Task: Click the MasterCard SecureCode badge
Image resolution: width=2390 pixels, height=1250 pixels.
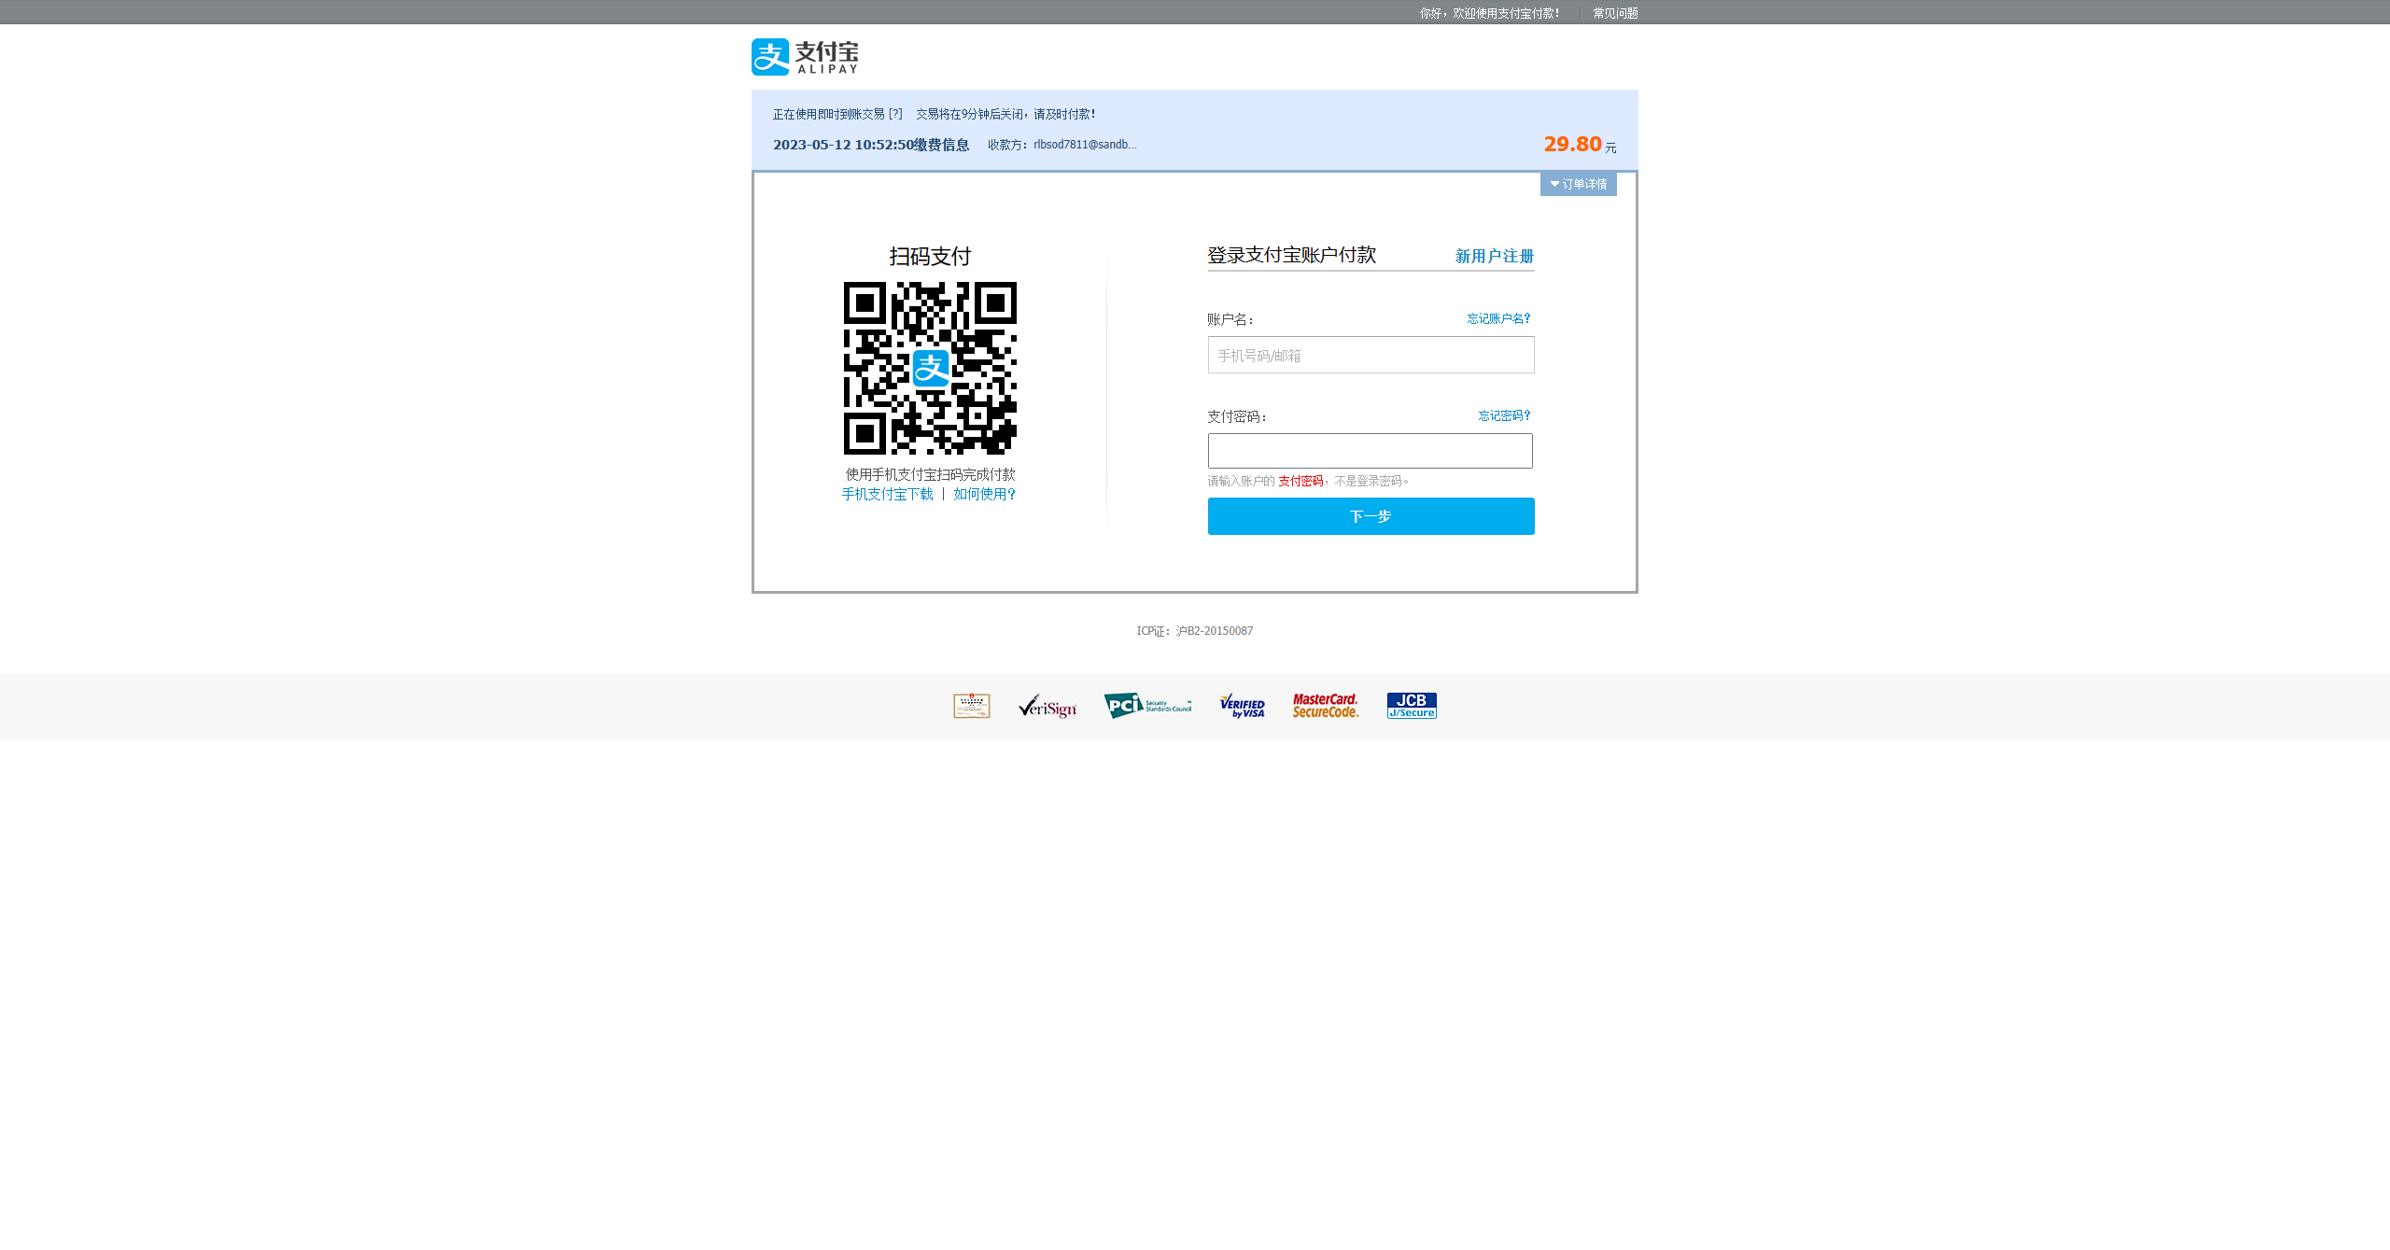Action: tap(1325, 706)
